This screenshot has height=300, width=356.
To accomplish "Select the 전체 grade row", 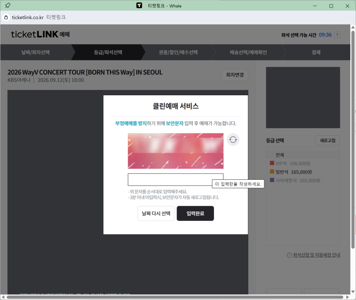I will [303, 155].
